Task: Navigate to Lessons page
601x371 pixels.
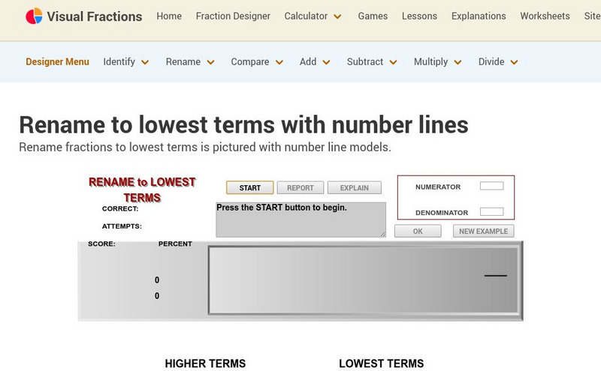Action: (x=419, y=16)
